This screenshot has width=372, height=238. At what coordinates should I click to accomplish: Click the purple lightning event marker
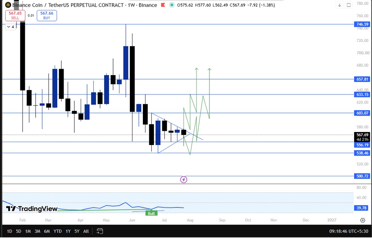(x=183, y=180)
